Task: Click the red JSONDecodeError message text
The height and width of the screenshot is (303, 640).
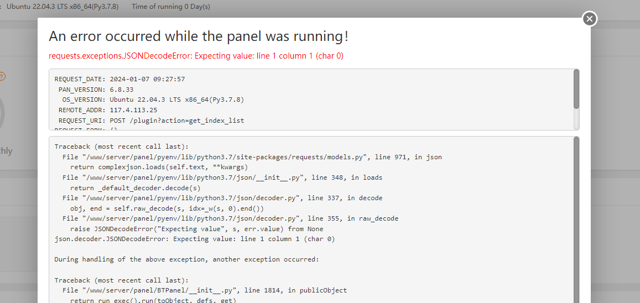Action: (196, 56)
